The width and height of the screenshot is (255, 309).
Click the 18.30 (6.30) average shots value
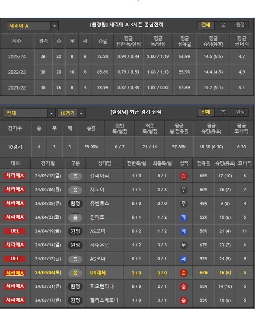(x=211, y=147)
